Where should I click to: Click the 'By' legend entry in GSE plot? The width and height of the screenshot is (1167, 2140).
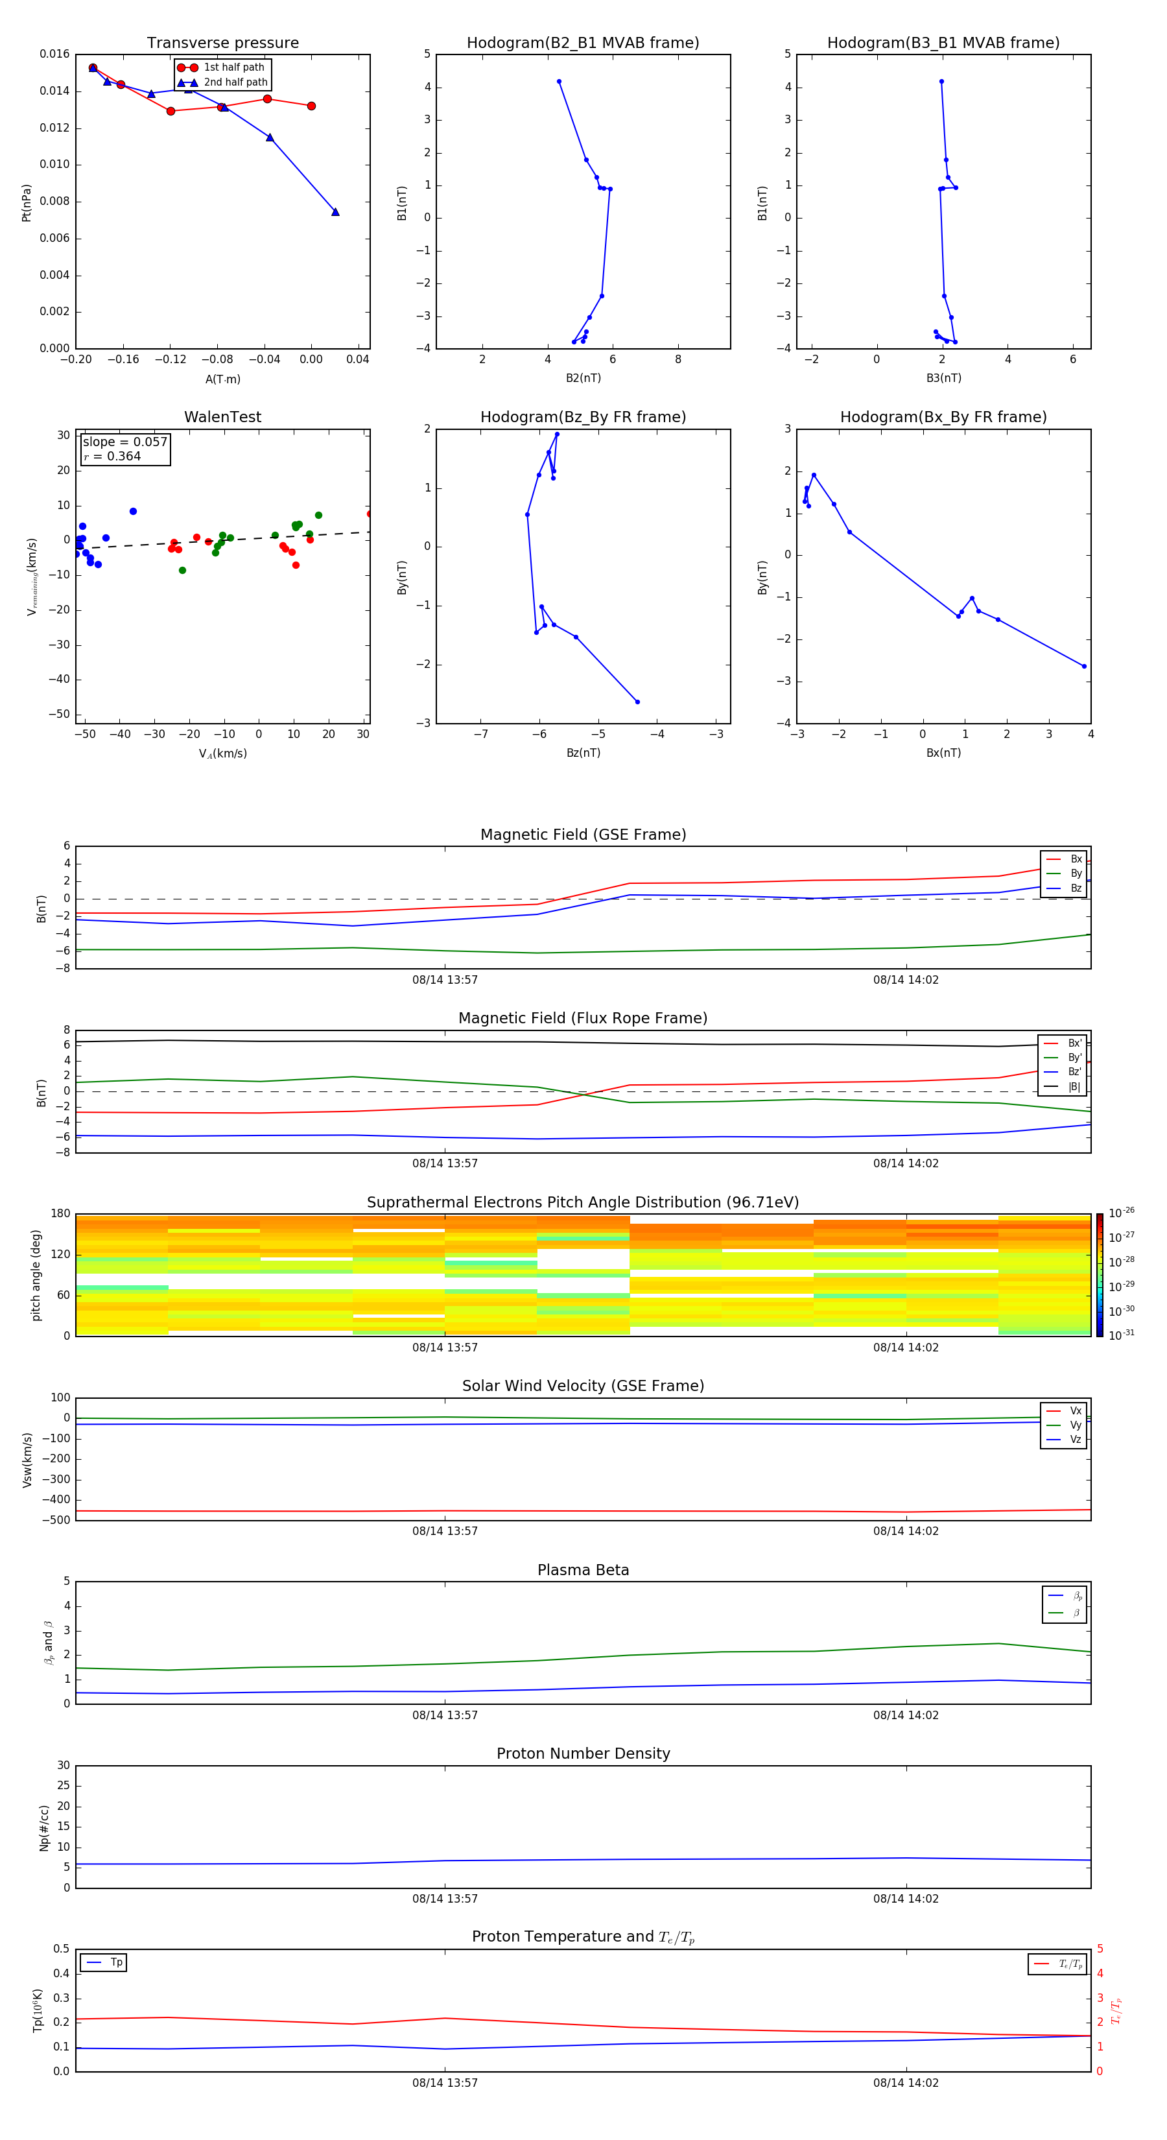point(1064,874)
